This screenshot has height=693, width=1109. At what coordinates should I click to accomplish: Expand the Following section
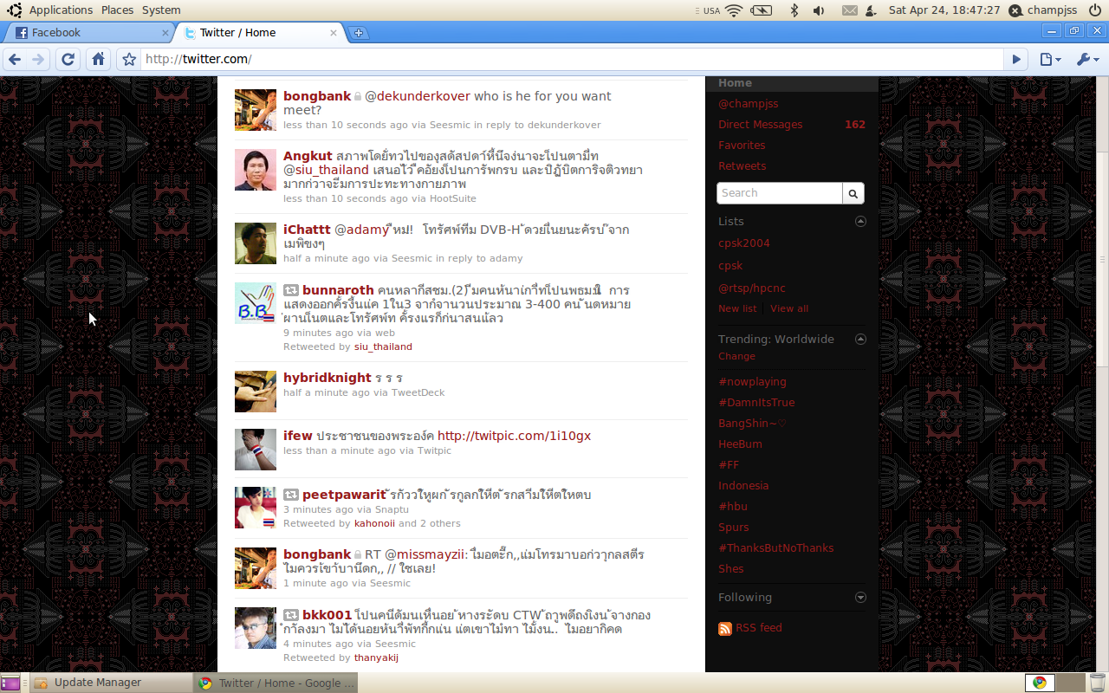point(860,597)
